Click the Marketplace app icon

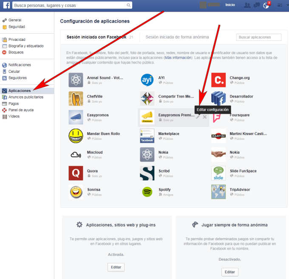pyautogui.click(x=147, y=136)
